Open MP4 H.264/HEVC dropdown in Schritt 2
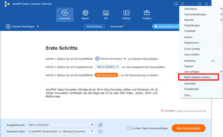 tap(107, 67)
